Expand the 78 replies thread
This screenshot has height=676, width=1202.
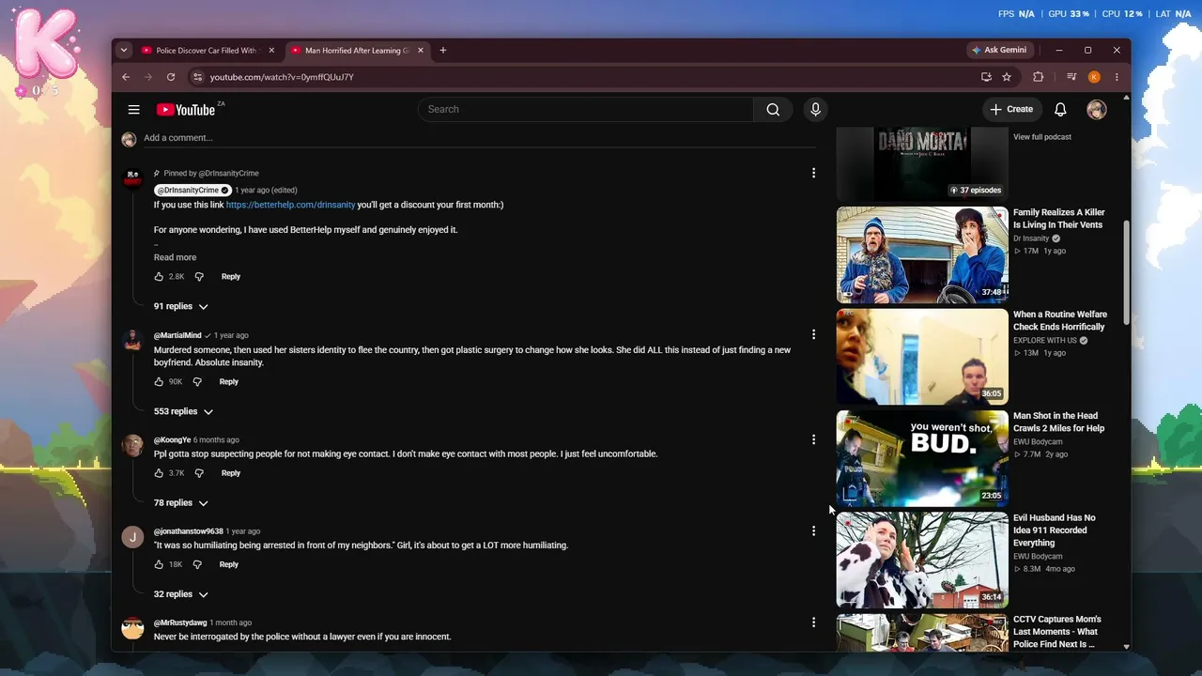click(181, 503)
